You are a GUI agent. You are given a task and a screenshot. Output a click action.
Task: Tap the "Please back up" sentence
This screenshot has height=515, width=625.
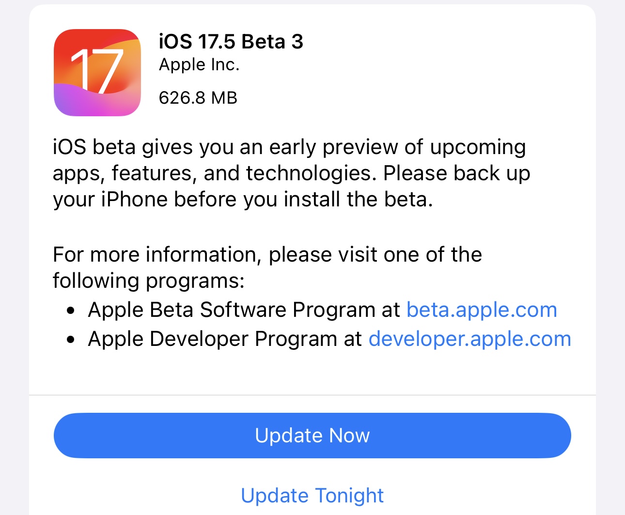pyautogui.click(x=456, y=173)
